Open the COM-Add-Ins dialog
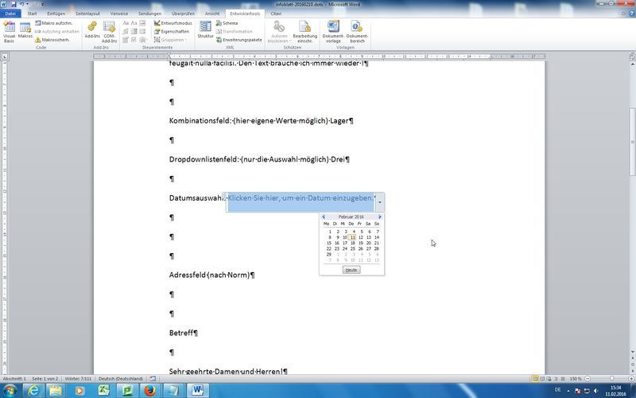Viewport: 636px width, 398px height. (109, 32)
